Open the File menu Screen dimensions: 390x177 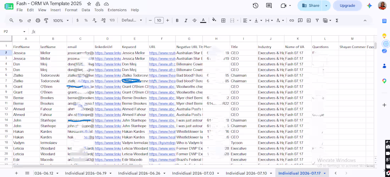(x=19, y=10)
